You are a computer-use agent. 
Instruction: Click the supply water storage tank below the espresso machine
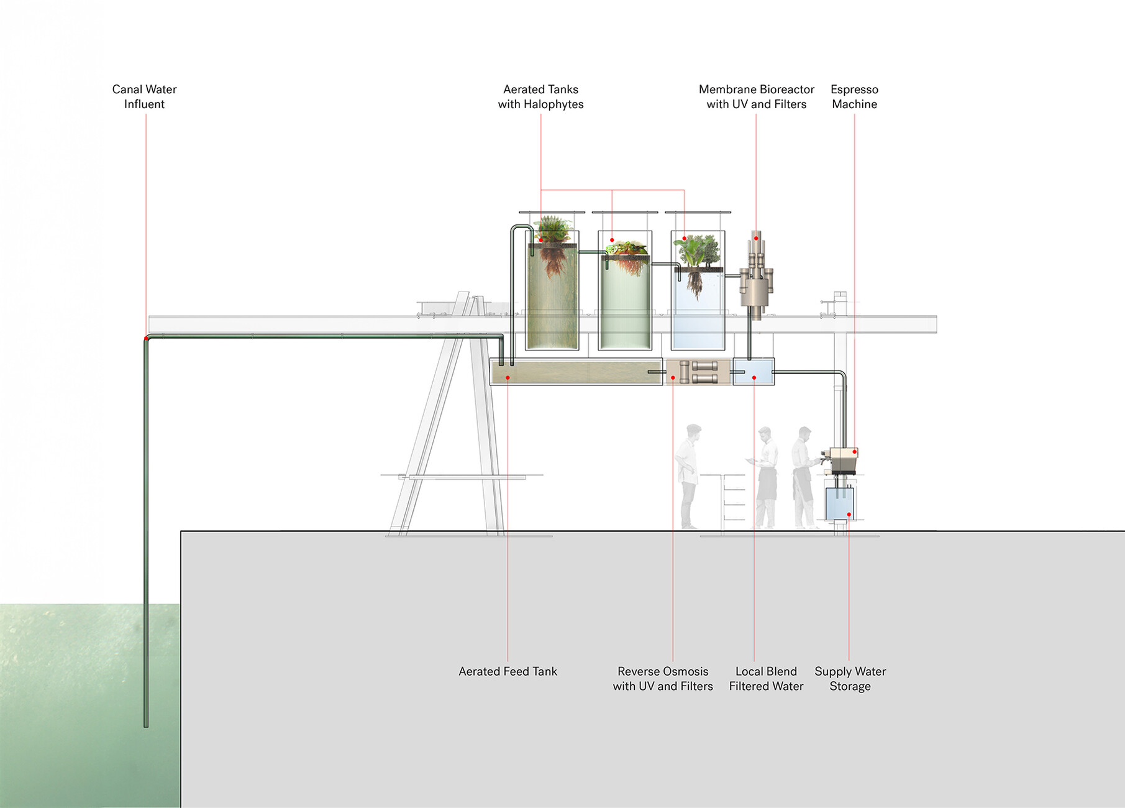pos(839,504)
